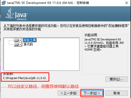
Task: Click the 功能说明 group label
Action: coord(91,35)
